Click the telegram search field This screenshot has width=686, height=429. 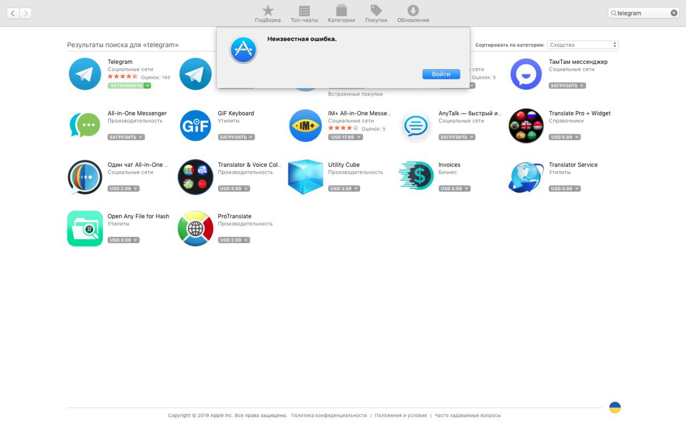point(643,13)
